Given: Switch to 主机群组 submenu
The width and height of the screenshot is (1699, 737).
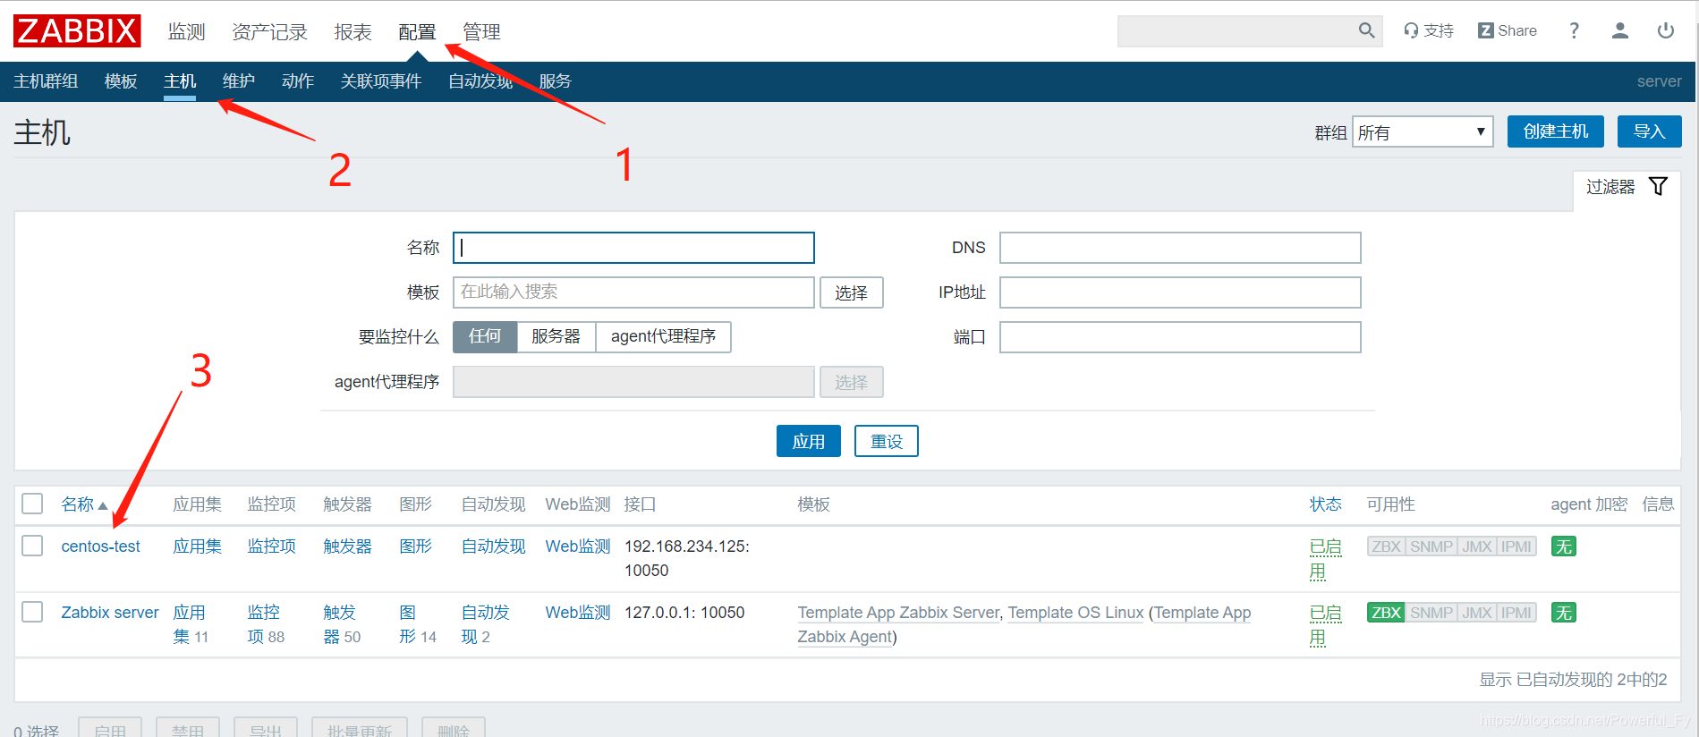Looking at the screenshot, I should 46,81.
